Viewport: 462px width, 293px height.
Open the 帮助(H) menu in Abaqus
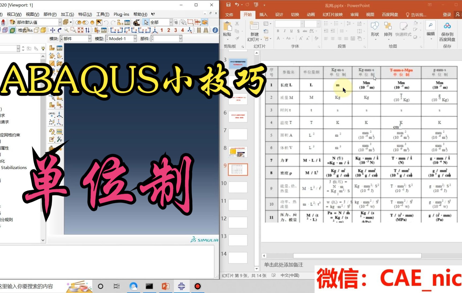[140, 14]
